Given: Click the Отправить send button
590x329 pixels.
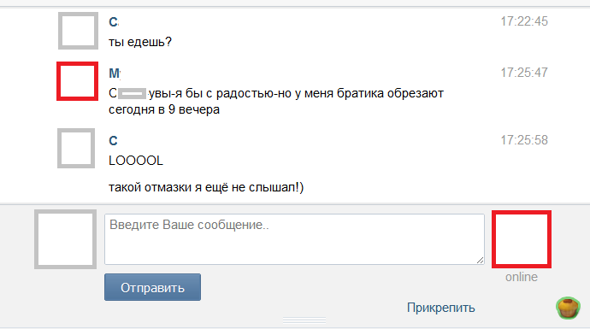Looking at the screenshot, I should pos(152,287).
